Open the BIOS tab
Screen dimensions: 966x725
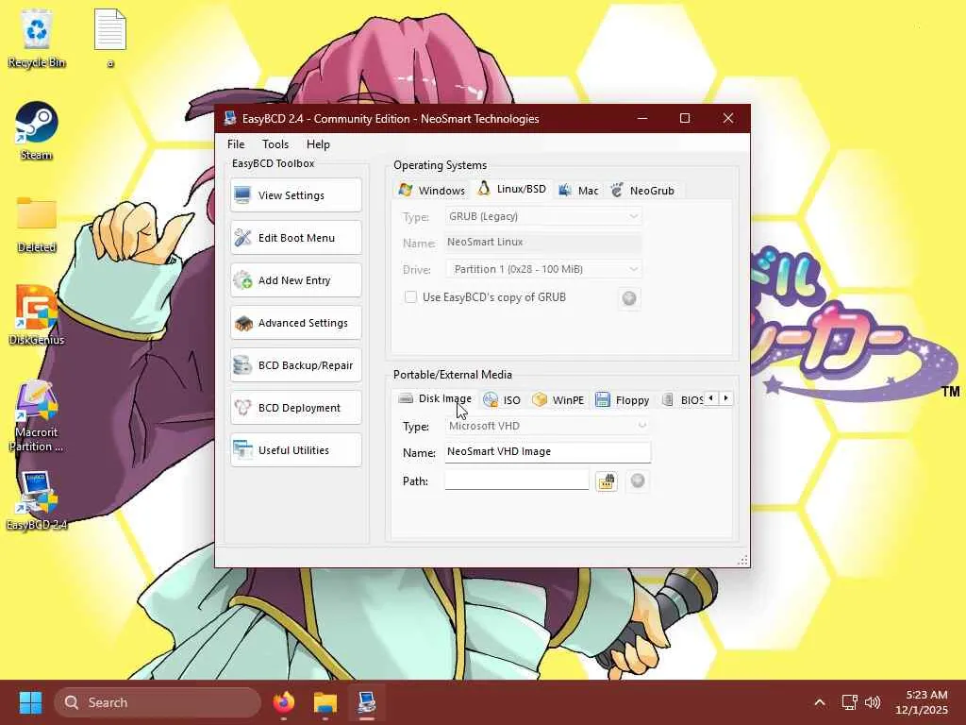pyautogui.click(x=683, y=400)
